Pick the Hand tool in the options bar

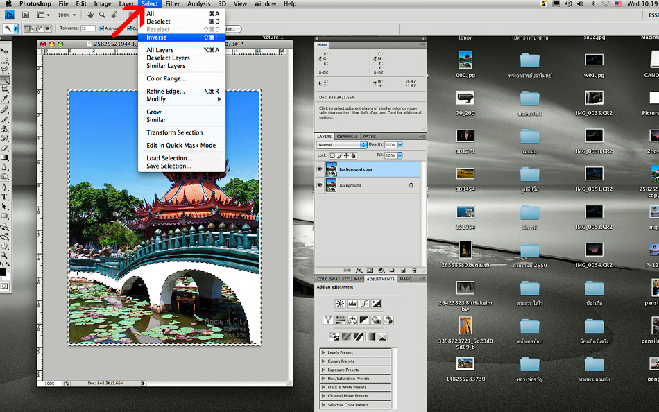click(90, 15)
